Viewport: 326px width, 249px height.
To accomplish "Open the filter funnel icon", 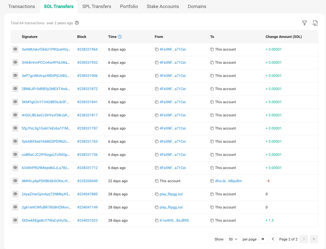I will coord(304,23).
